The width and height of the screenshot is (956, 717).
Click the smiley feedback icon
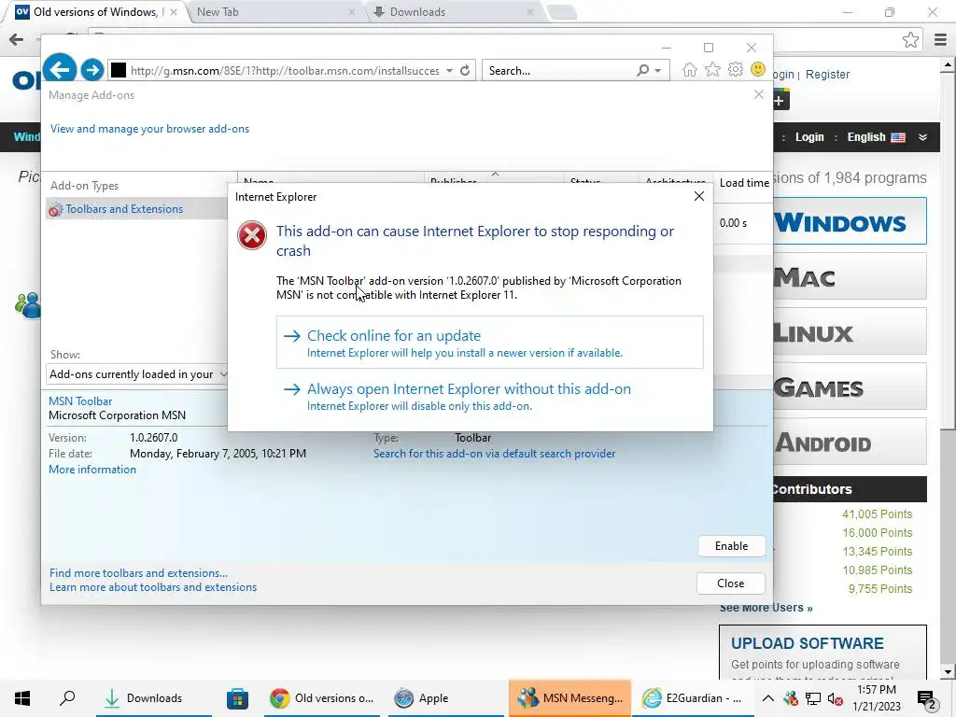758,69
